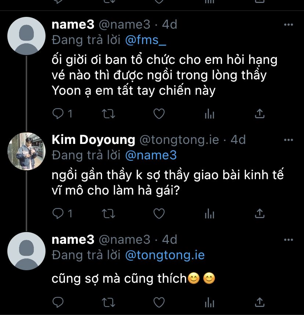This screenshot has height=315, width=304.
Task: Share the last name3 tweet
Action: tap(260, 302)
